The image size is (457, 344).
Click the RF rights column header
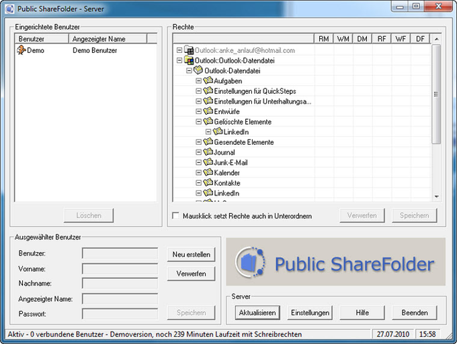point(382,39)
